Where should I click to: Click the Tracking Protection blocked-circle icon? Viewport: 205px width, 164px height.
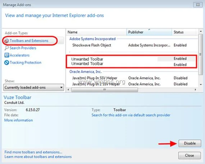pyautogui.click(x=7, y=62)
